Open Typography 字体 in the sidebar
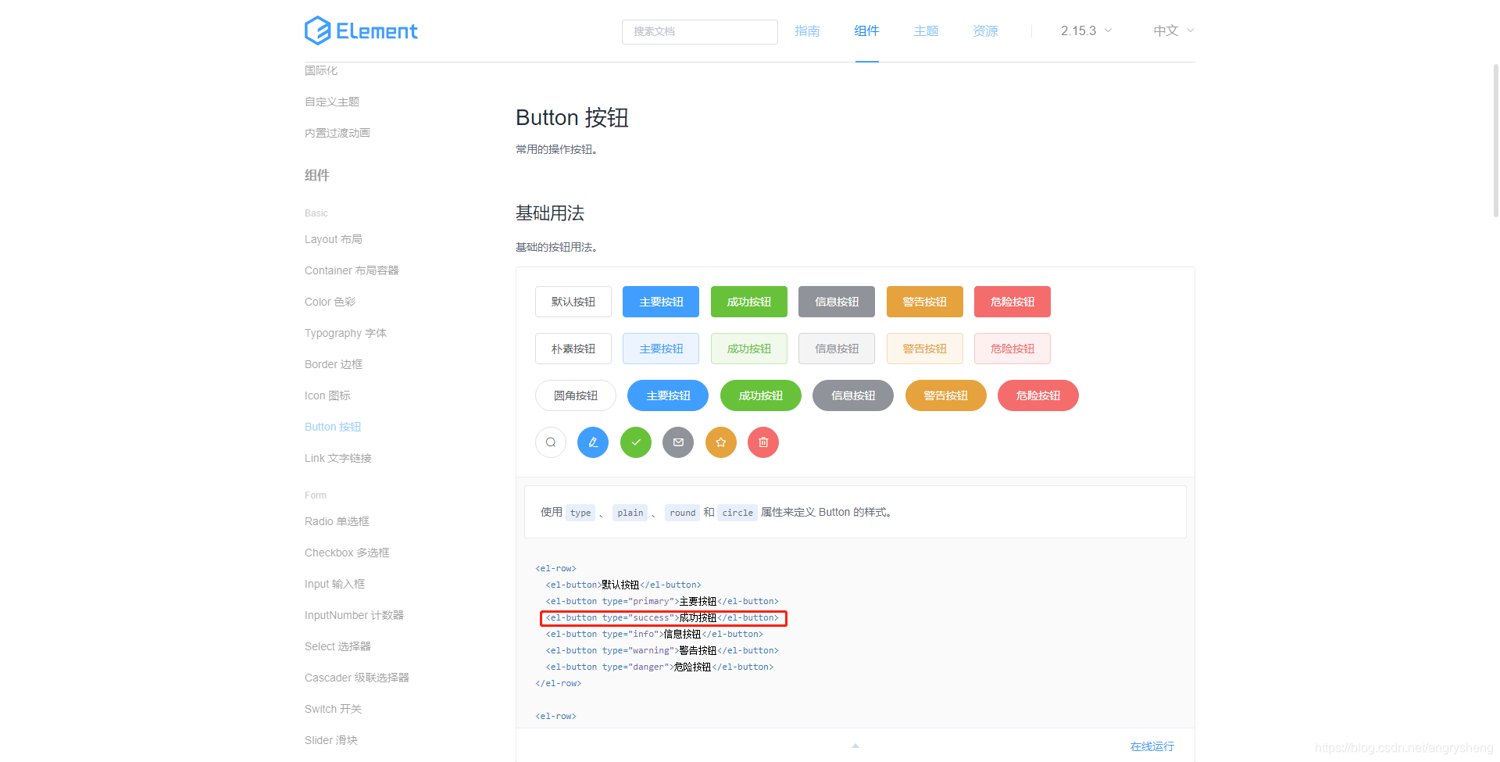This screenshot has width=1500, height=762. 345,333
